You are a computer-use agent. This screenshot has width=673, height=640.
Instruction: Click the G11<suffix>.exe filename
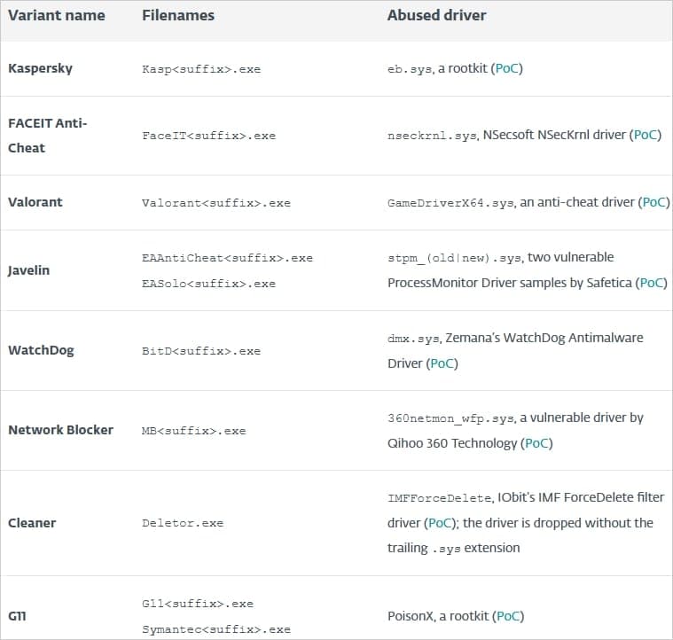coord(198,604)
